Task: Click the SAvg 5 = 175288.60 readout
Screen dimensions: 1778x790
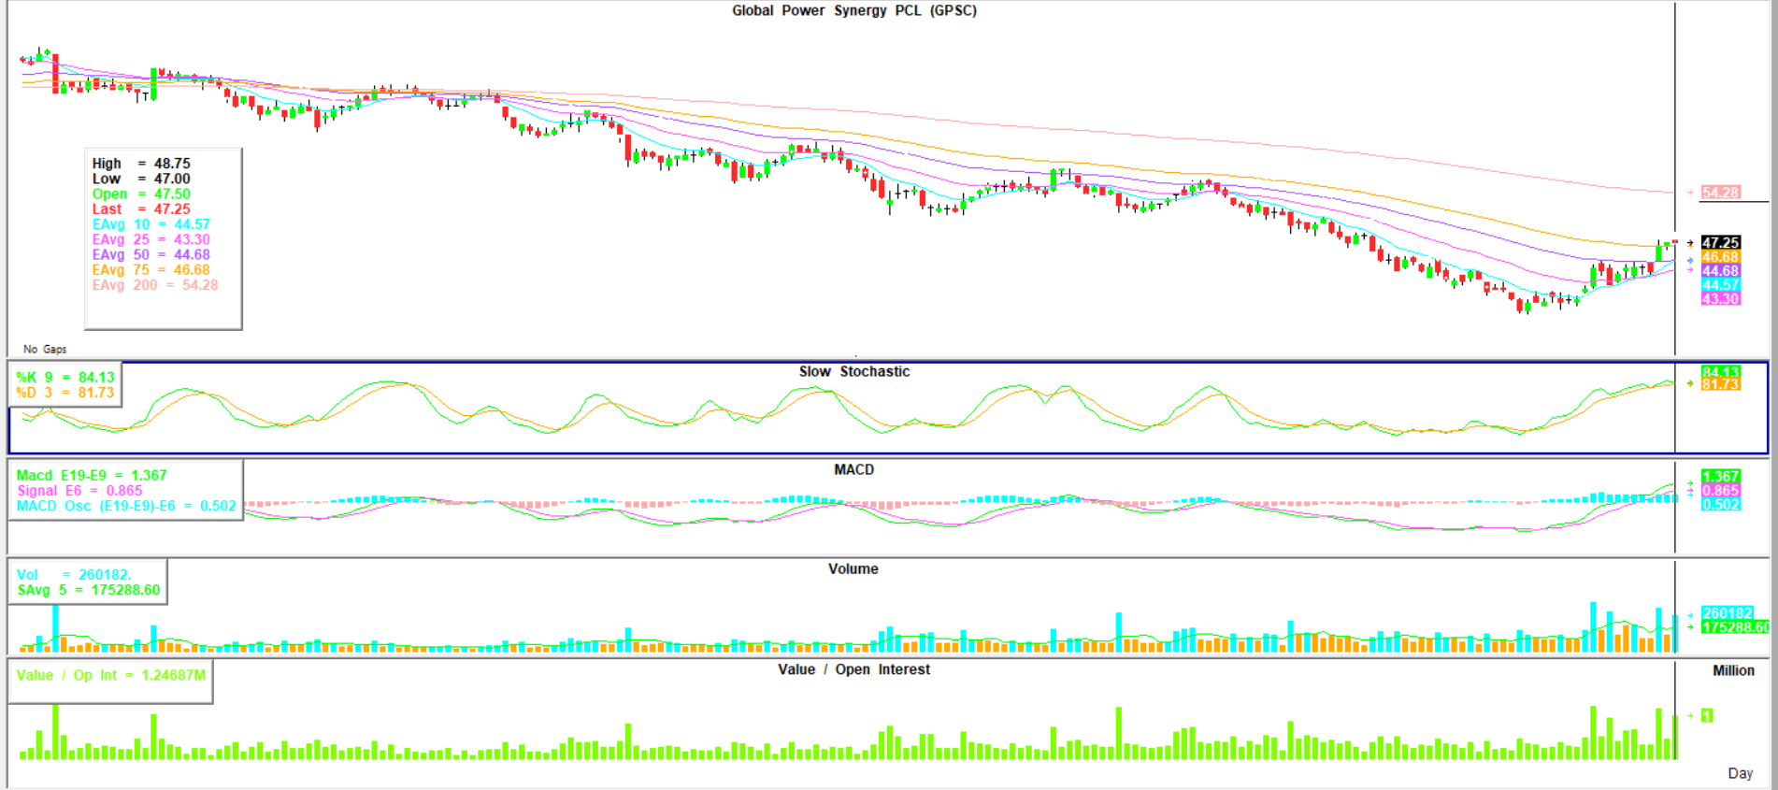Action: click(x=89, y=590)
